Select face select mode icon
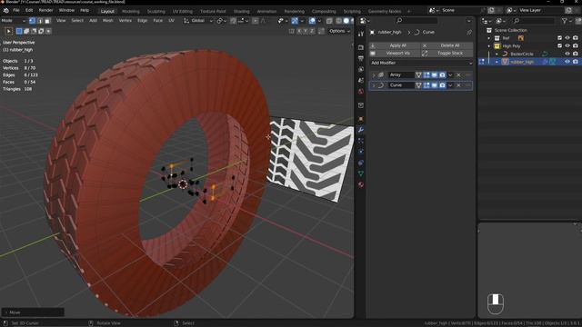 [47, 21]
